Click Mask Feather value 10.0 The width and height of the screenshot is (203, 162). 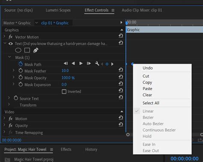point(65,71)
